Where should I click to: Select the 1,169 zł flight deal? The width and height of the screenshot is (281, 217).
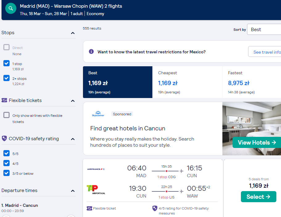tap(258, 197)
